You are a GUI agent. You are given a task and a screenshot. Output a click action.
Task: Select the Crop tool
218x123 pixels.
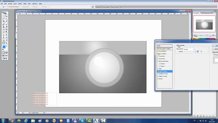(3, 21)
